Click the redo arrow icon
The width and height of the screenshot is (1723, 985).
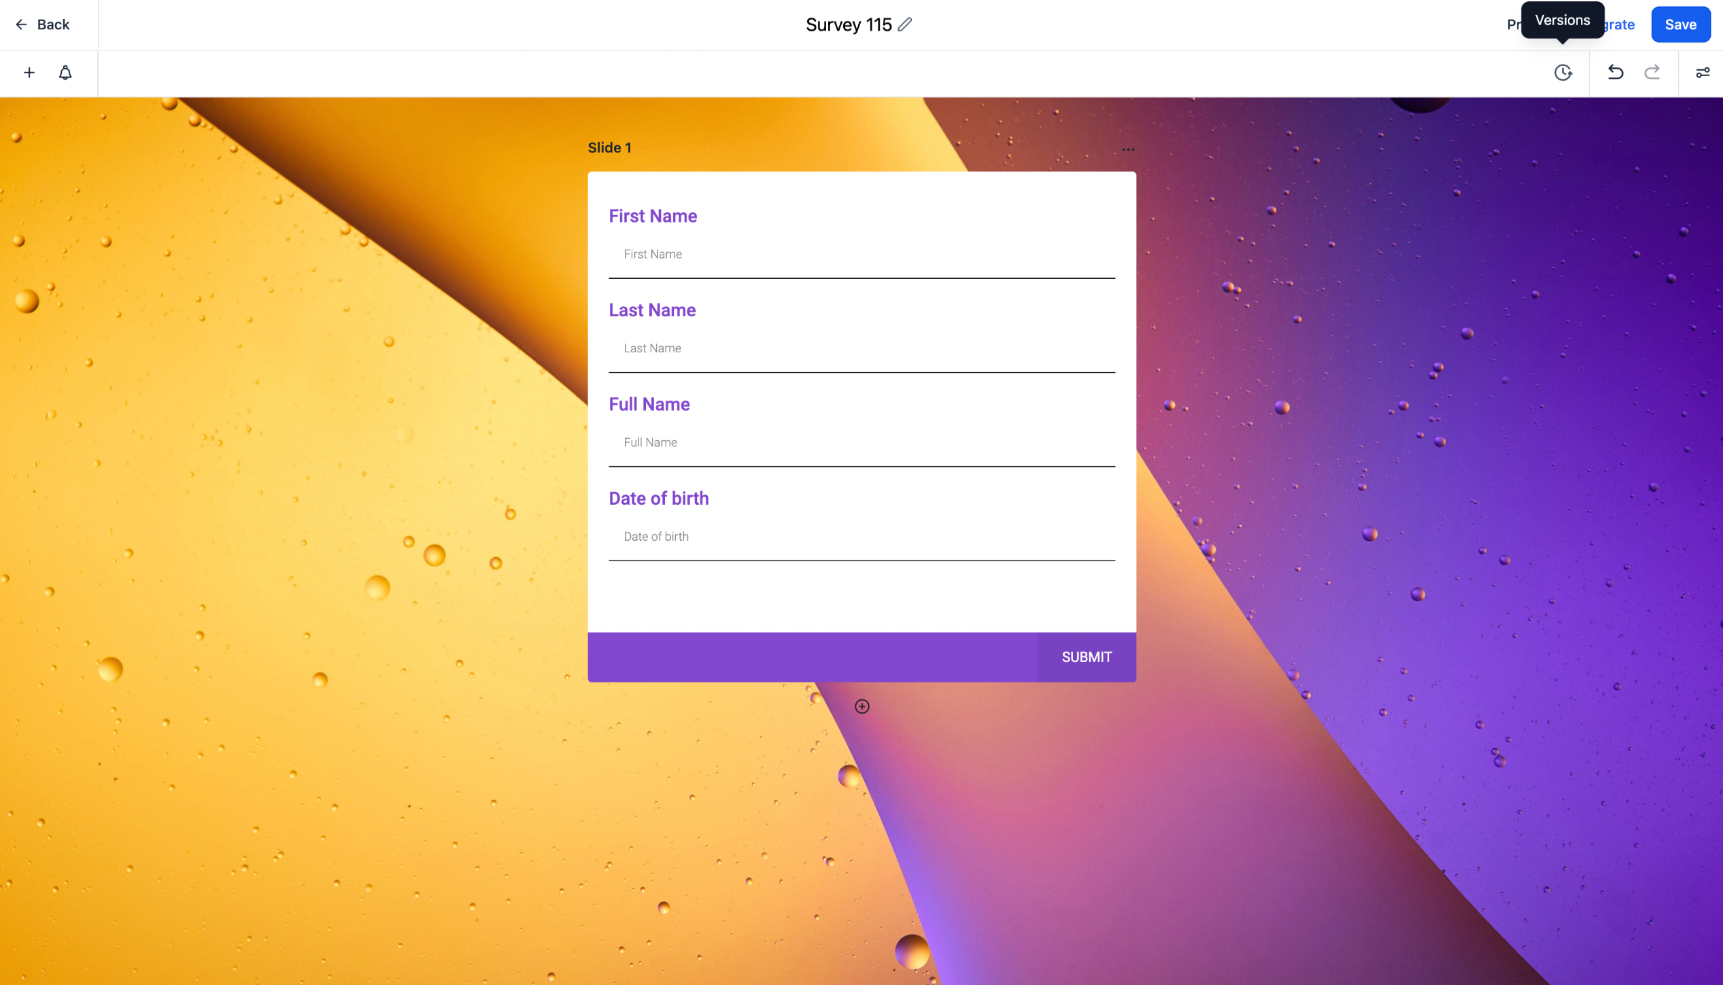click(x=1652, y=73)
